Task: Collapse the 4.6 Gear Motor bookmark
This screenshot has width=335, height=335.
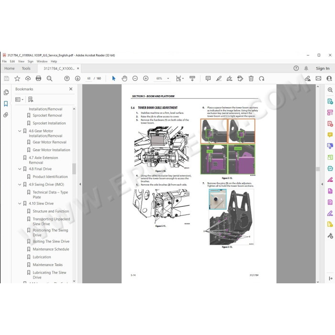Action: click(20, 131)
